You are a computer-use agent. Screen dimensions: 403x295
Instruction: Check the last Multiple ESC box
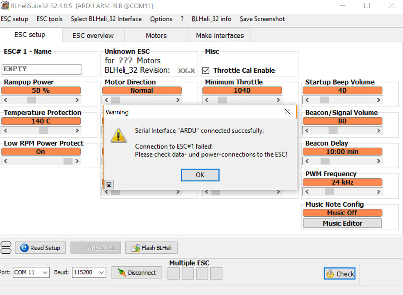tap(216, 273)
